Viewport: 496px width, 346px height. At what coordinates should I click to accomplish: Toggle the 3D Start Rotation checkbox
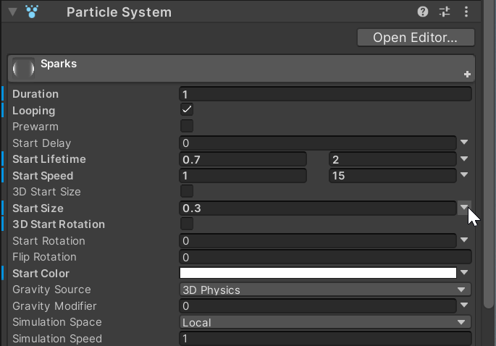pos(187,224)
